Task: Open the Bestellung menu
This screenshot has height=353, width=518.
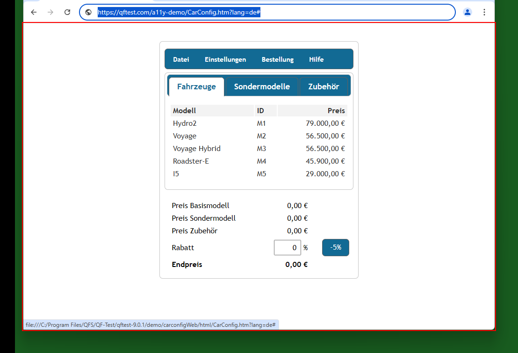Action: click(278, 59)
